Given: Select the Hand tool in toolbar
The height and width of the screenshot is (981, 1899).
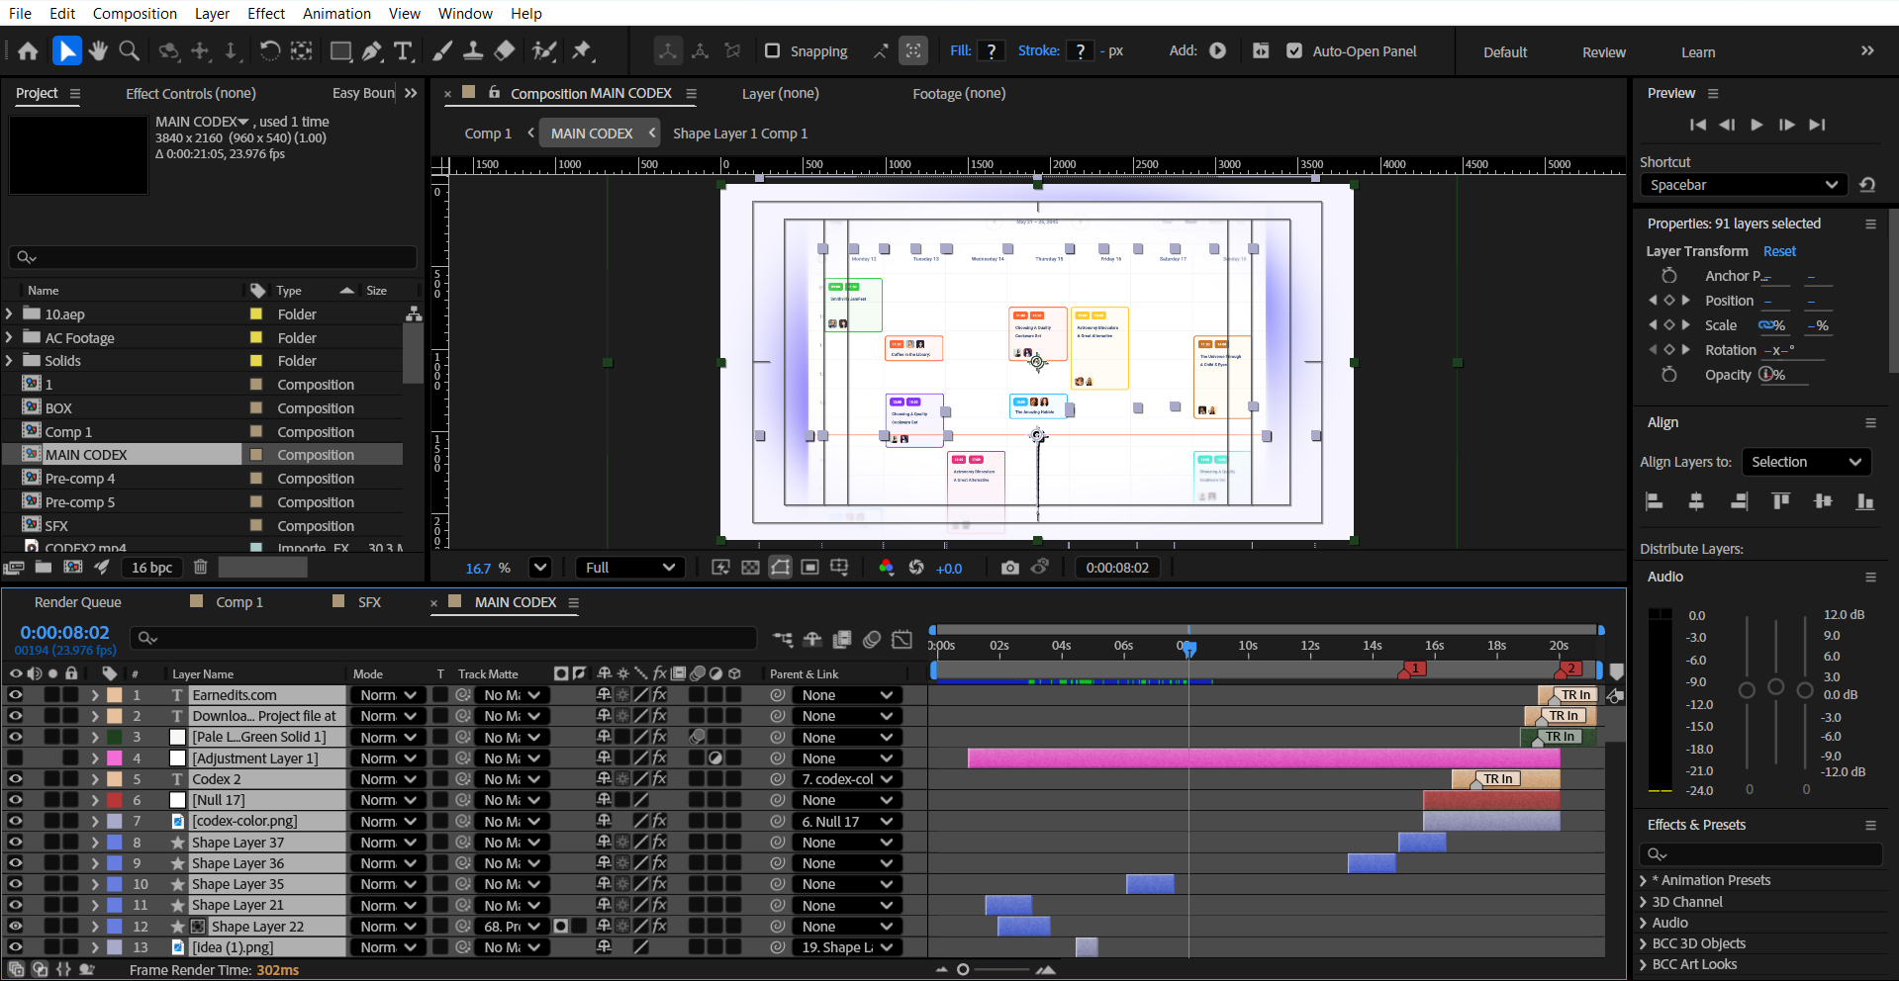Looking at the screenshot, I should click(x=97, y=50).
